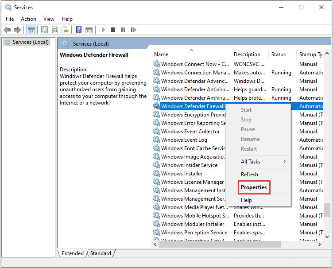
Task: Sort the list by the Status column header
Action: click(x=279, y=54)
